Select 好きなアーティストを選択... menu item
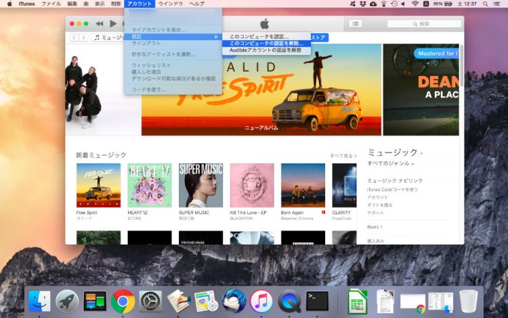 [x=173, y=54]
